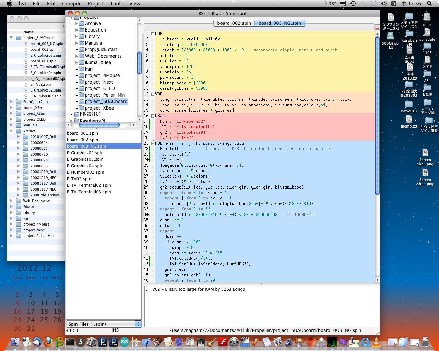Switch to the board_002.spin tab
This screenshot has height=351, width=439.
(x=234, y=23)
